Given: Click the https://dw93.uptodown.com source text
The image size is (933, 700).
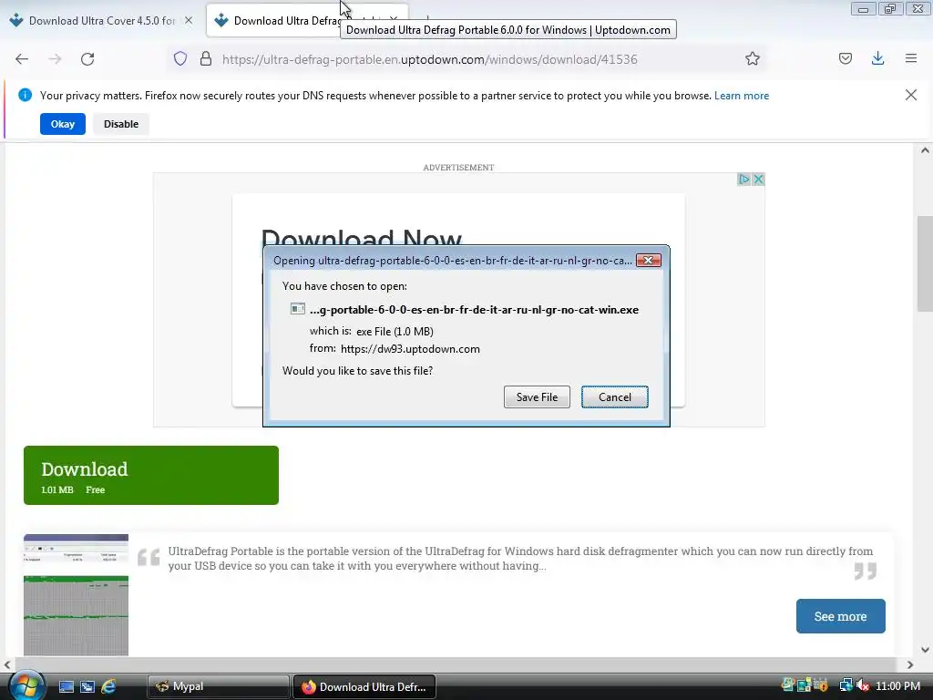Looking at the screenshot, I should click(x=410, y=349).
